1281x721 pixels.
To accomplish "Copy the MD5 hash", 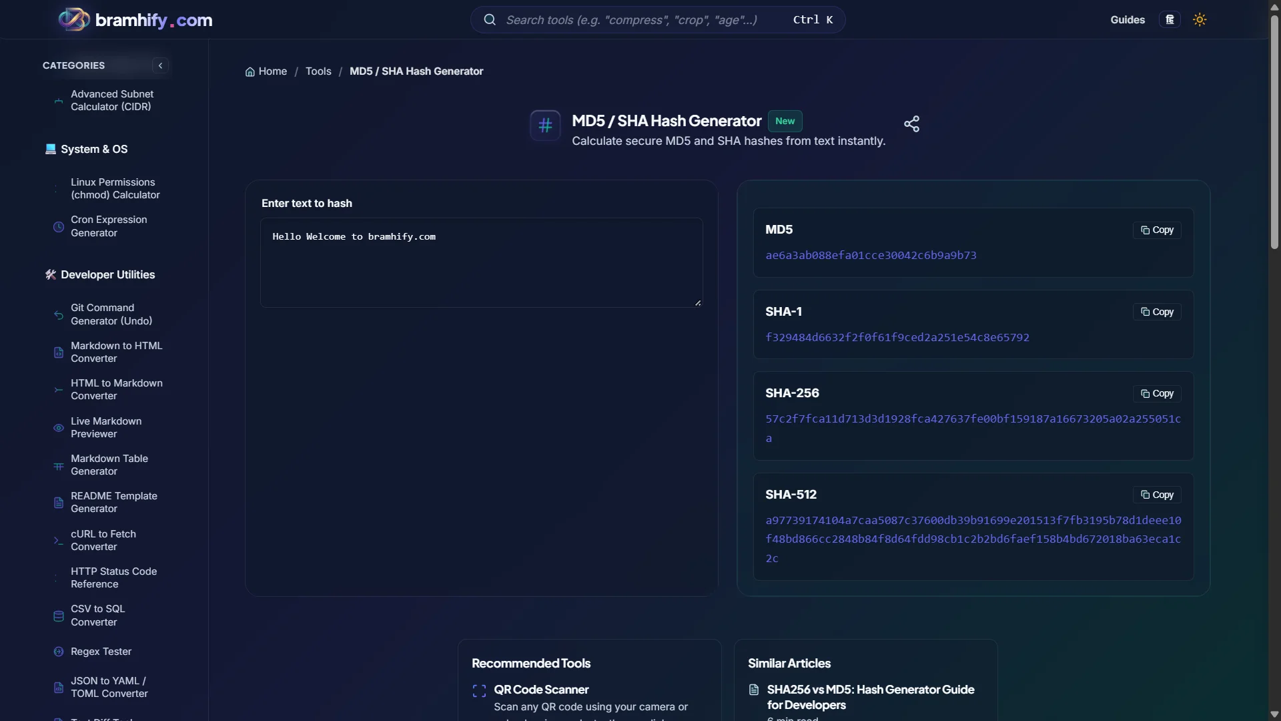I will (1157, 230).
